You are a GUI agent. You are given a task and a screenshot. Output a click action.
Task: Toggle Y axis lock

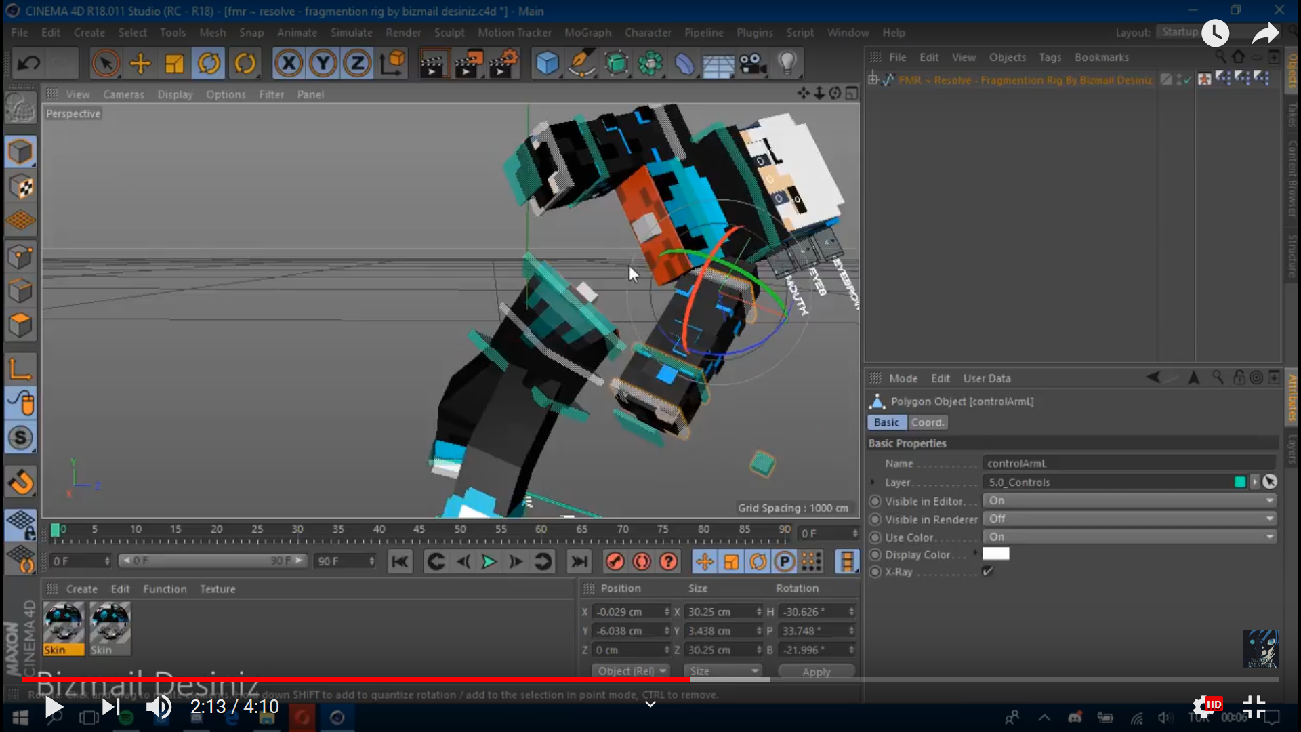point(323,64)
